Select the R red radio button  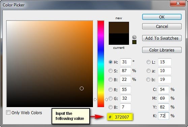[110, 90]
